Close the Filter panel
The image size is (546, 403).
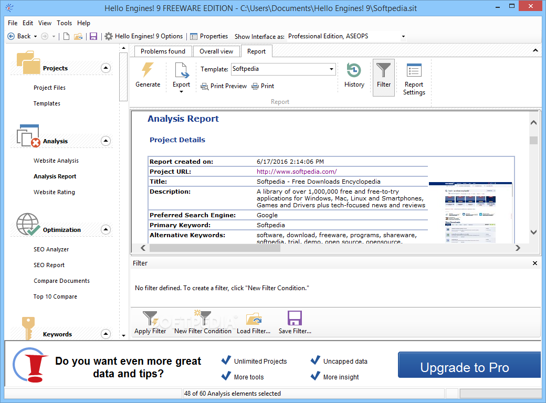coord(535,263)
